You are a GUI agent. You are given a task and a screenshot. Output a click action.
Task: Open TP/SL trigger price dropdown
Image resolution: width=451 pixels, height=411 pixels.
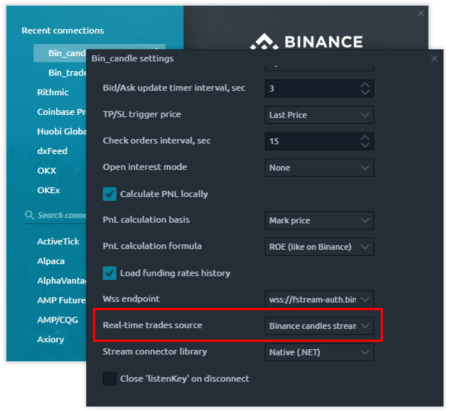point(319,115)
